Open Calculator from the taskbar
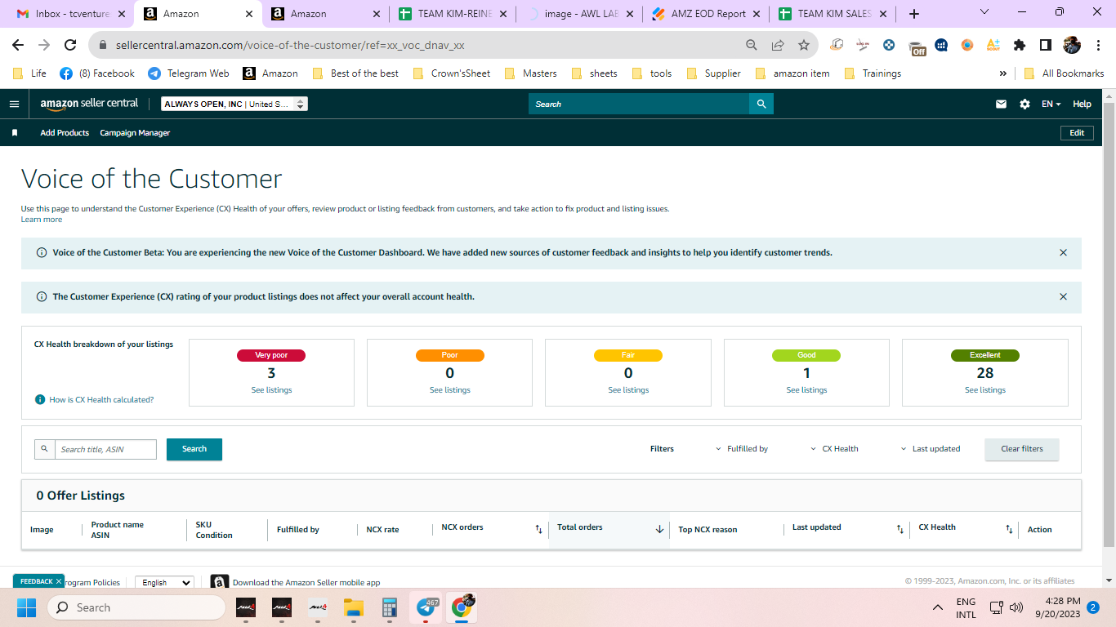 coord(390,607)
